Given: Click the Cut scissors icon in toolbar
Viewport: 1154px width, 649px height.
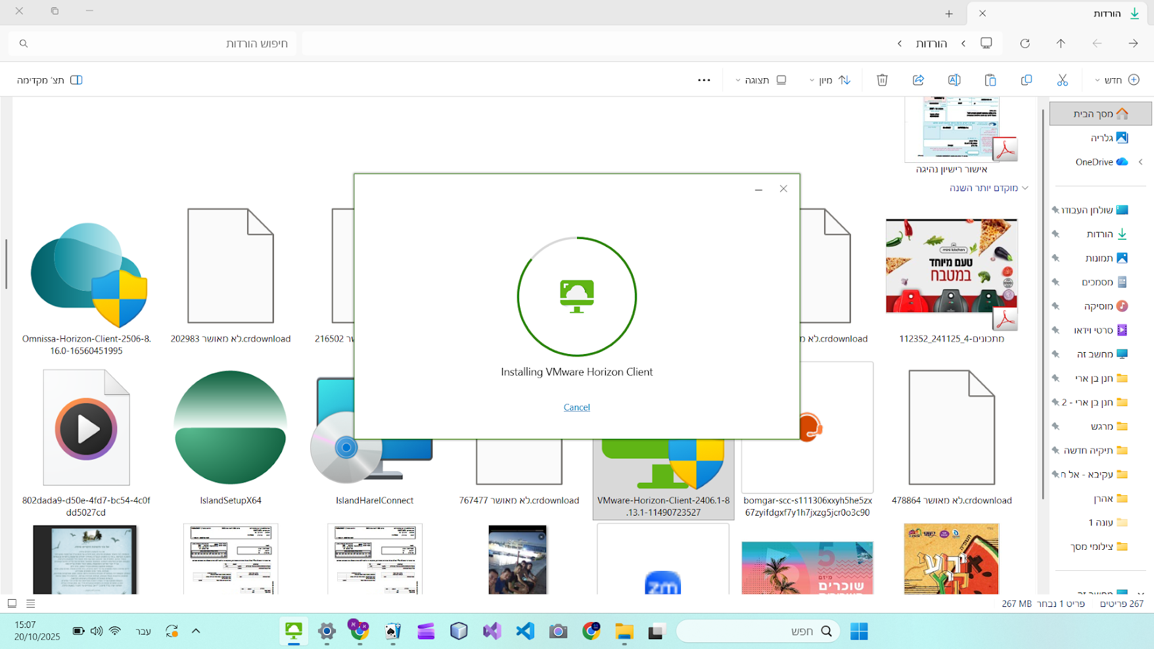Looking at the screenshot, I should 1062,80.
